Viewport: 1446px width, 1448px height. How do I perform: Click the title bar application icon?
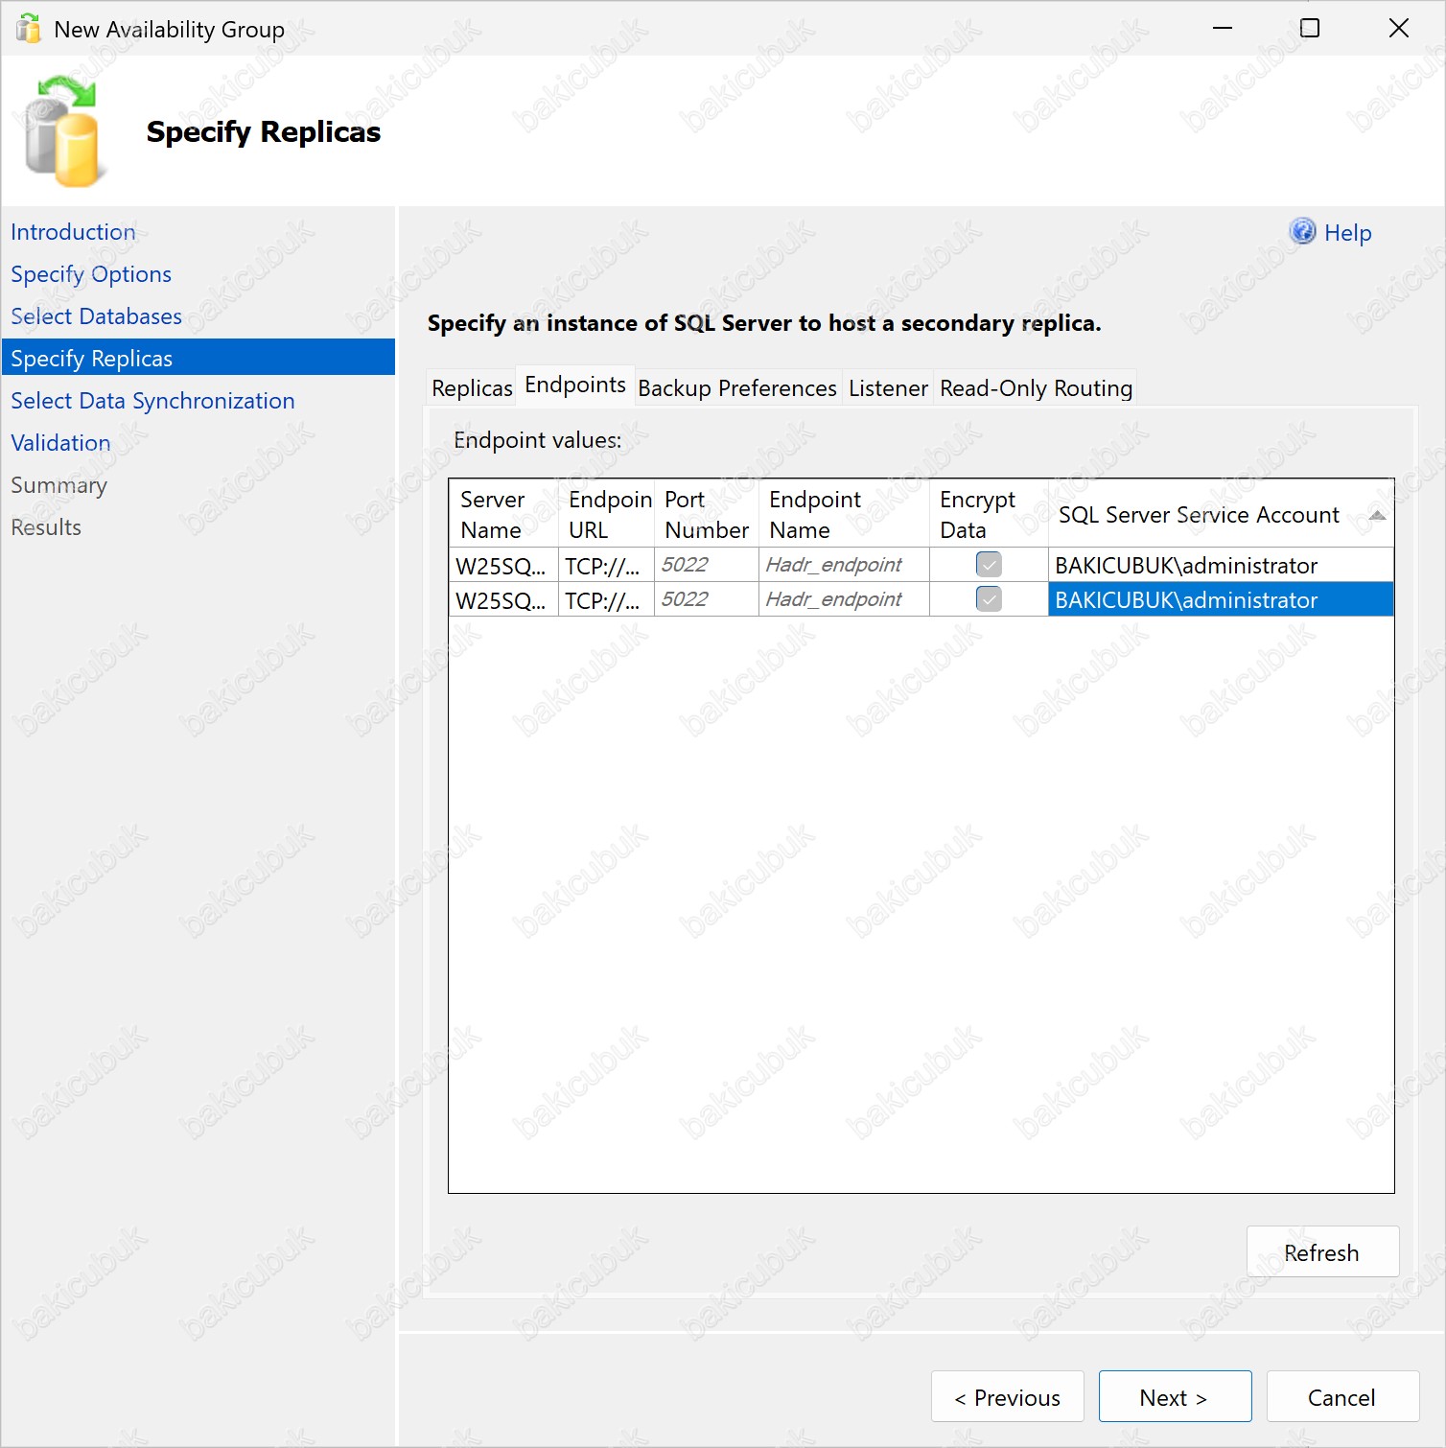(29, 29)
